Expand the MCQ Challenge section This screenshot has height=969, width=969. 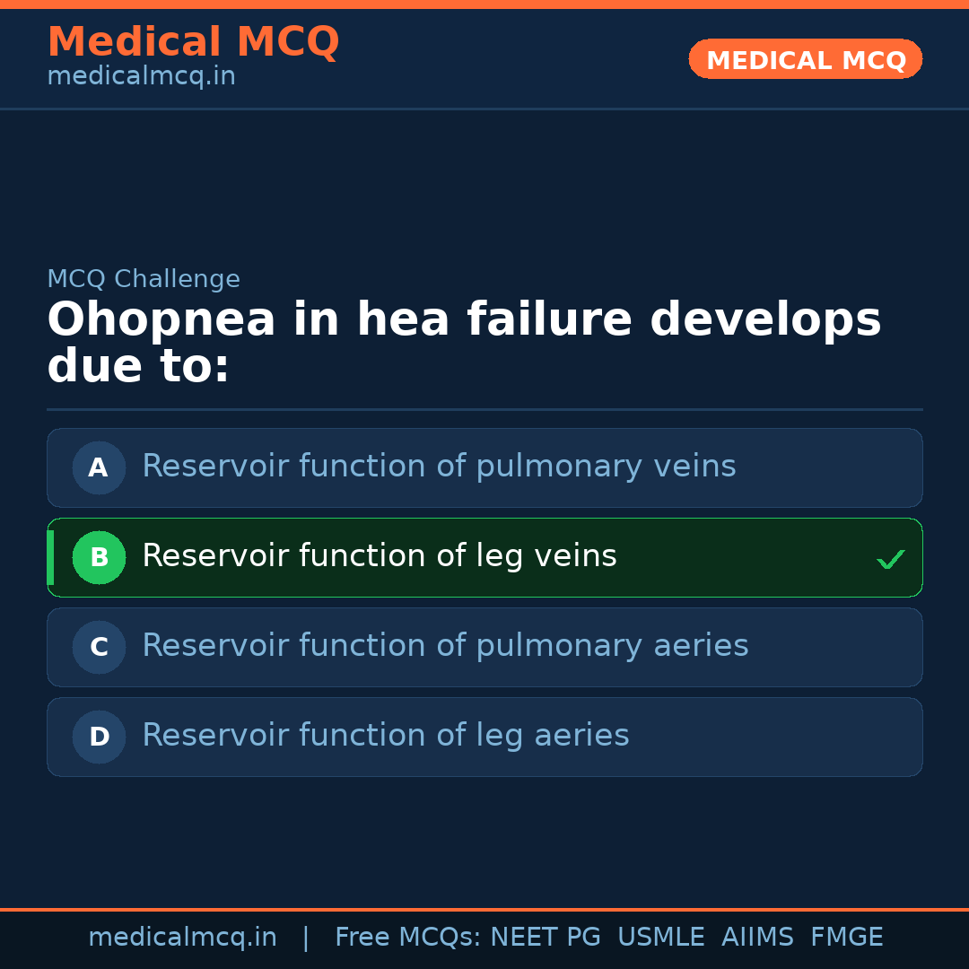[144, 279]
